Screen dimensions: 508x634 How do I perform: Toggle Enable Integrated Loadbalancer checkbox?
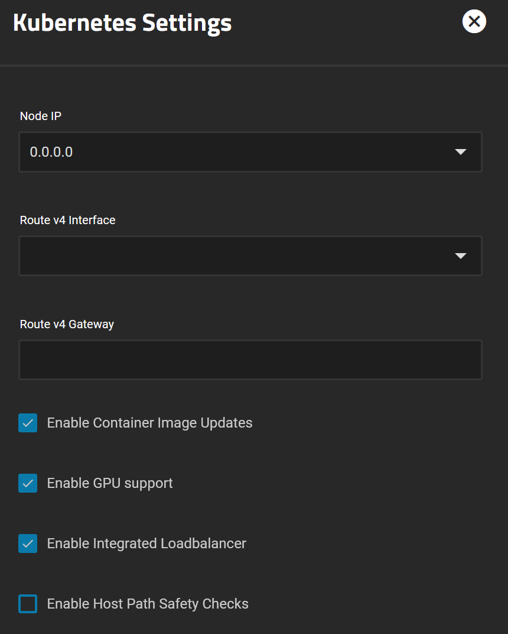click(28, 544)
